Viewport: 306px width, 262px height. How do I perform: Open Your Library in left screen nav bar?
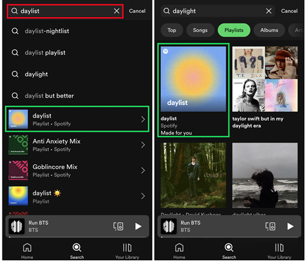(x=127, y=251)
